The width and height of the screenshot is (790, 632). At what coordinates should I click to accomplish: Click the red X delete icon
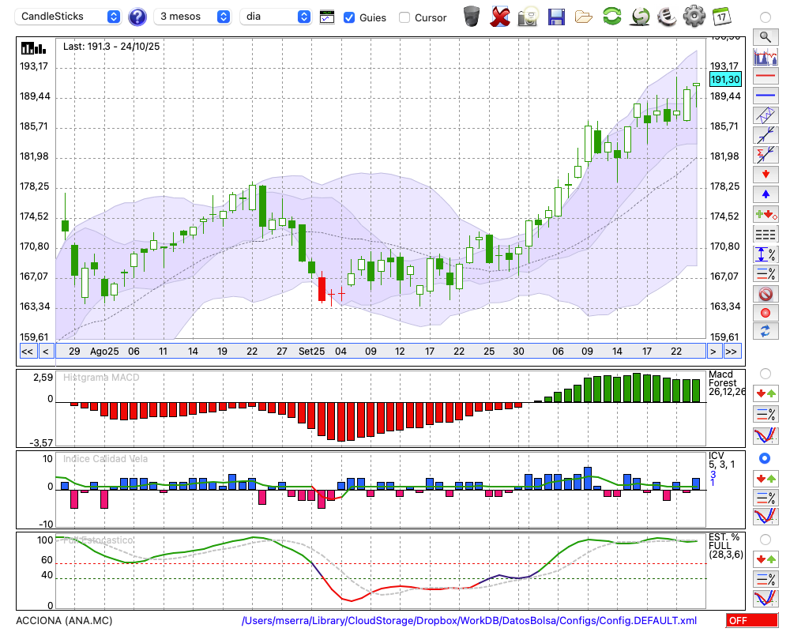tap(500, 17)
